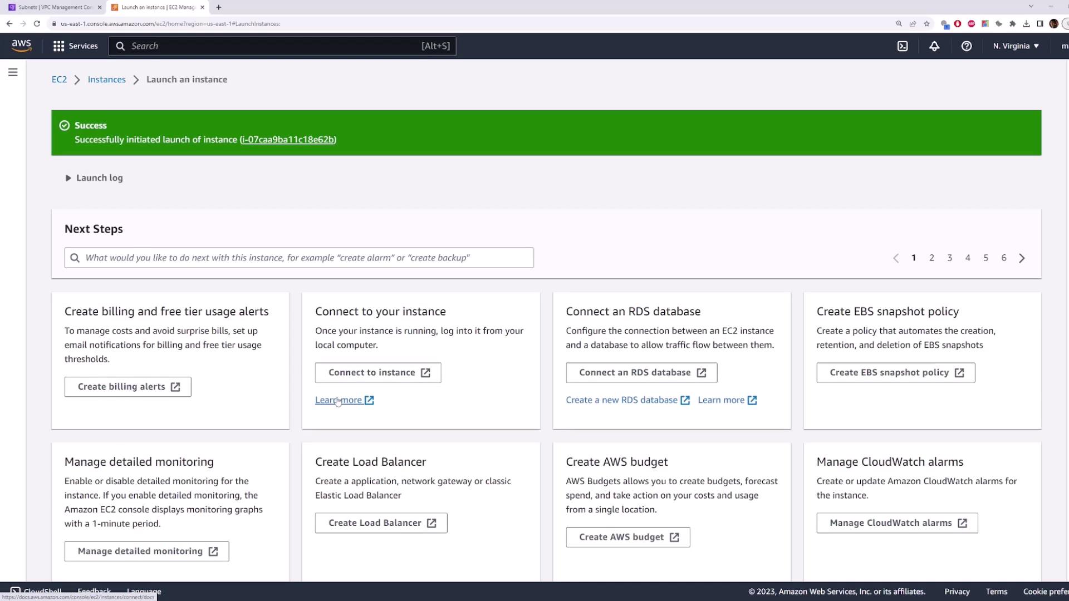Click the Next Steps search field
1069x601 pixels.
click(x=299, y=258)
